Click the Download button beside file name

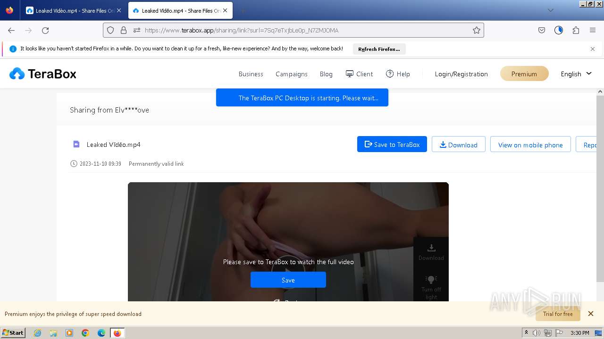(x=459, y=145)
